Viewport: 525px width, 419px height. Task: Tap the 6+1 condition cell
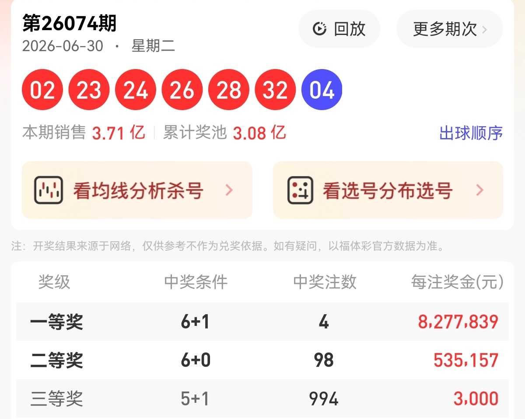[195, 322]
